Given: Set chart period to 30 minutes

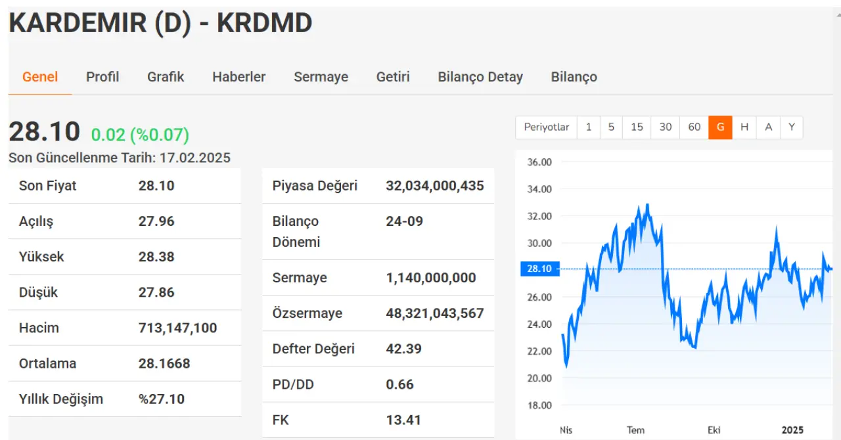Looking at the screenshot, I should [666, 127].
